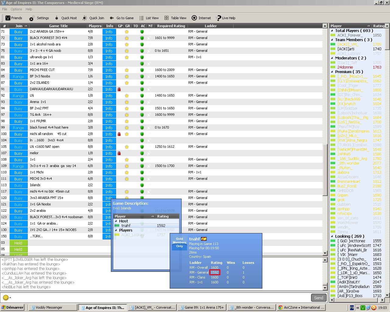Click Info button for game 110
Image resolution: width=390 pixels, height=312 pixels.
pyautogui.click(x=109, y=172)
